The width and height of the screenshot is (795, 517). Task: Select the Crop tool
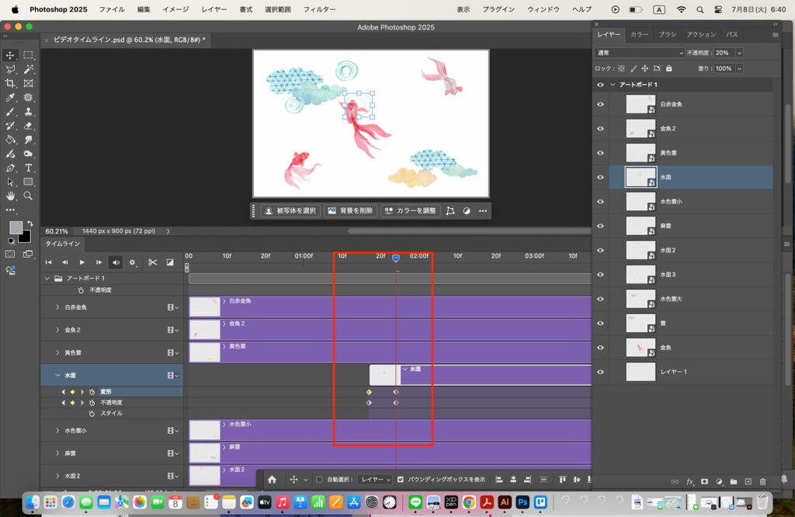click(10, 84)
